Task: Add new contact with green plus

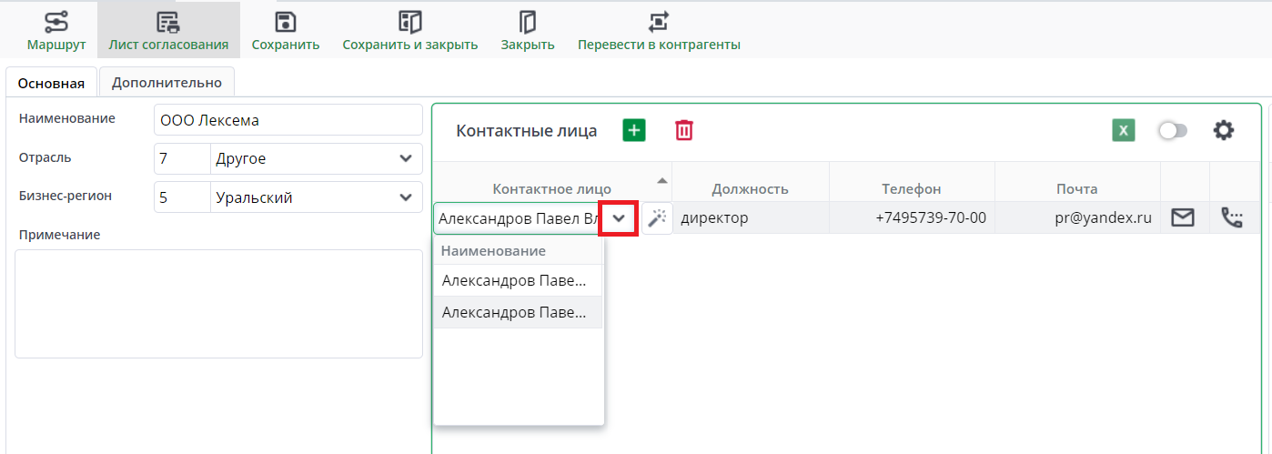Action: (x=634, y=130)
